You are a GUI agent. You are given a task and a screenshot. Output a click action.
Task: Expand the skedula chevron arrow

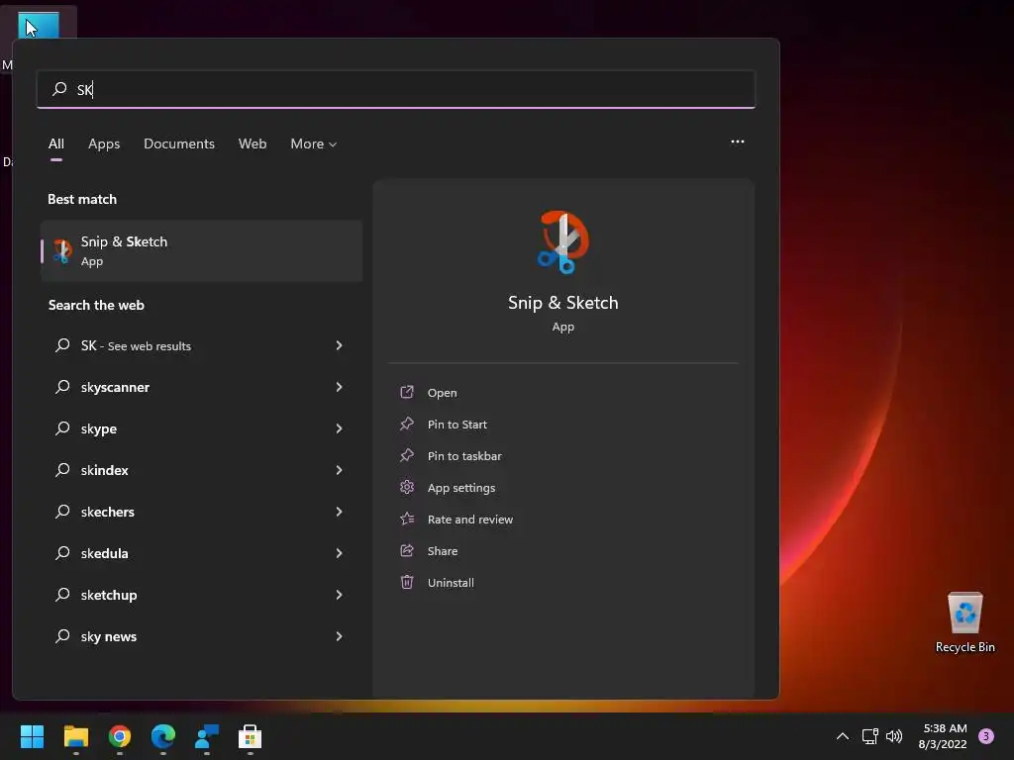339,552
